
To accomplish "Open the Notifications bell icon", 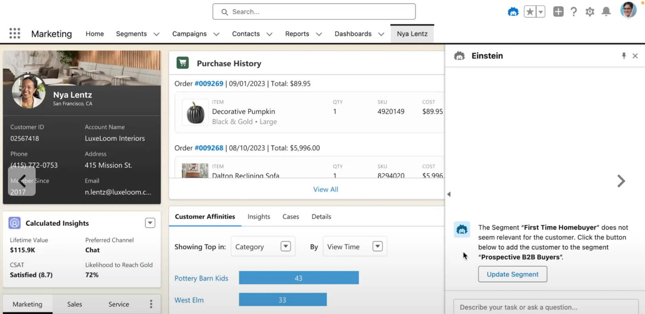I will (x=606, y=12).
